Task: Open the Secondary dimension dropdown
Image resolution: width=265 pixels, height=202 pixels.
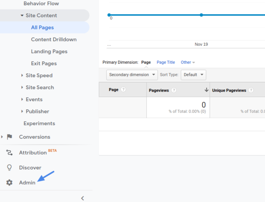Action: pos(132,75)
